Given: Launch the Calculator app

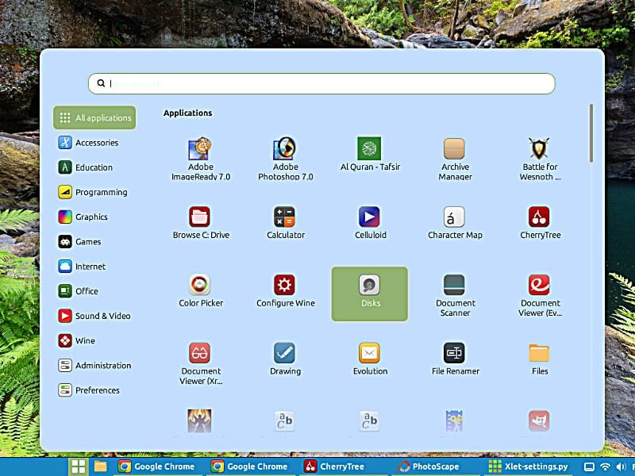Looking at the screenshot, I should pos(285,223).
